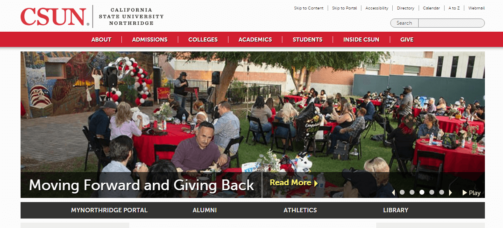Expand the Colleges menu
The image size is (503, 228).
[x=203, y=40]
